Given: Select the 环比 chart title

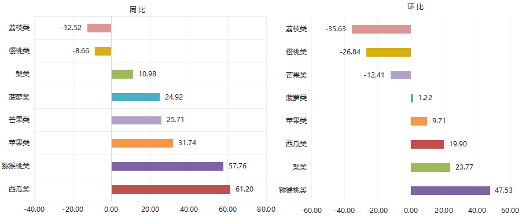Looking at the screenshot, I should [415, 7].
